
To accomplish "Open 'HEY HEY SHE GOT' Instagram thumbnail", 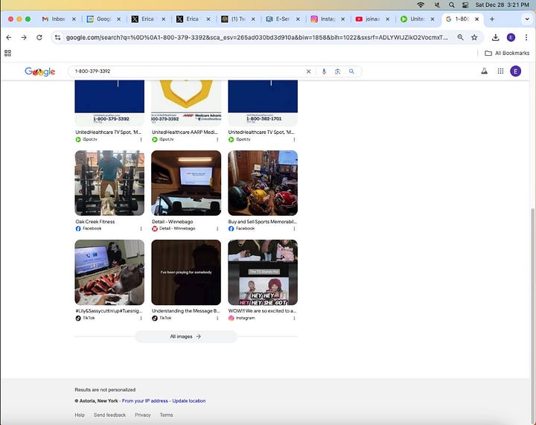I will point(263,272).
